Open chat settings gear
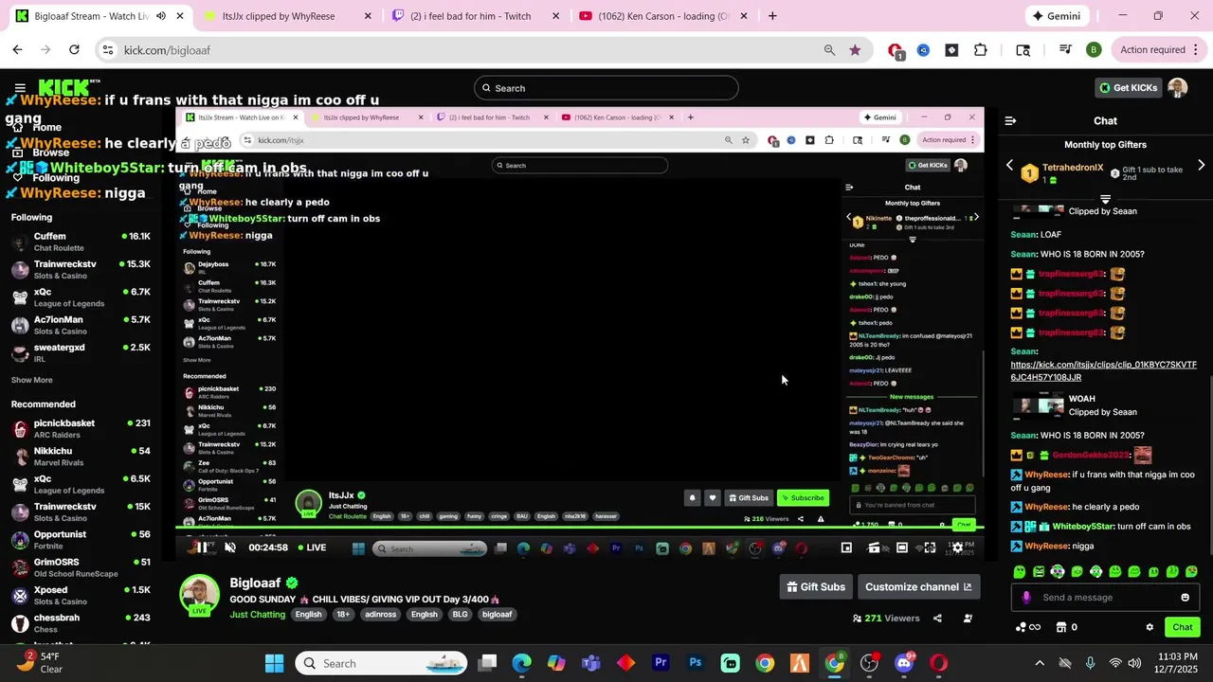This screenshot has height=682, width=1213. pos(1150,627)
